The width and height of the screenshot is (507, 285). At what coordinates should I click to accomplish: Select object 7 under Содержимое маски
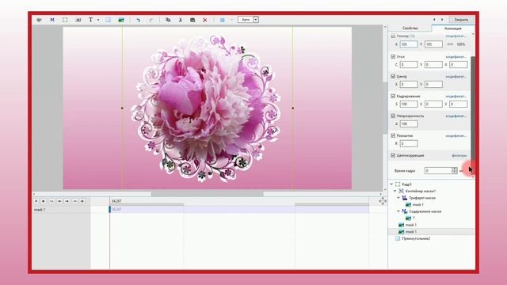(x=410, y=218)
